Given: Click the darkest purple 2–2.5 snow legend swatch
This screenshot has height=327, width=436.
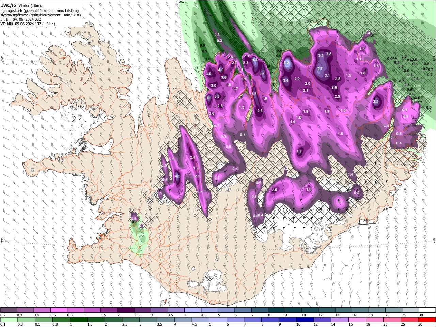Looking at the screenshot, I should (126, 310).
